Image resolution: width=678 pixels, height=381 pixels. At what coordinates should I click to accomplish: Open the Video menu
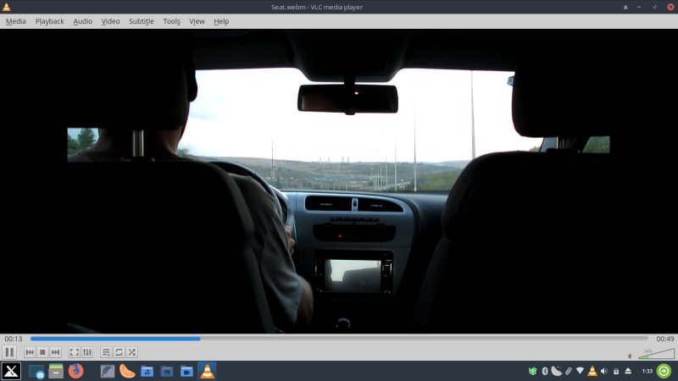[110, 21]
